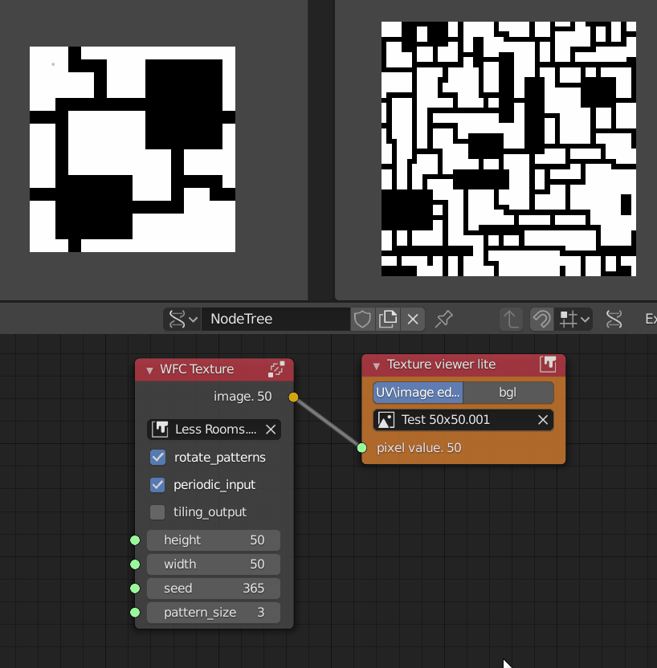Toggle fake user shield for NodeTree
Image resolution: width=657 pixels, height=668 pixels.
coord(362,319)
